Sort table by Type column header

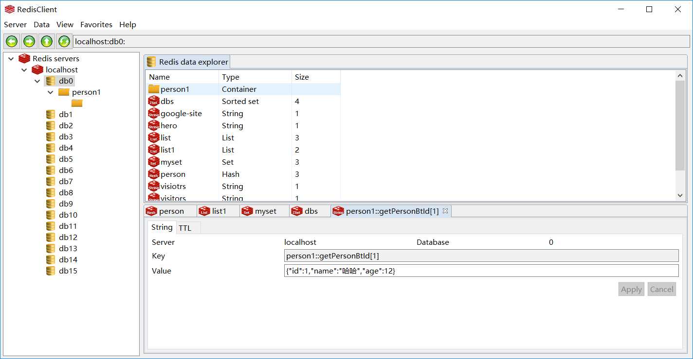255,77
